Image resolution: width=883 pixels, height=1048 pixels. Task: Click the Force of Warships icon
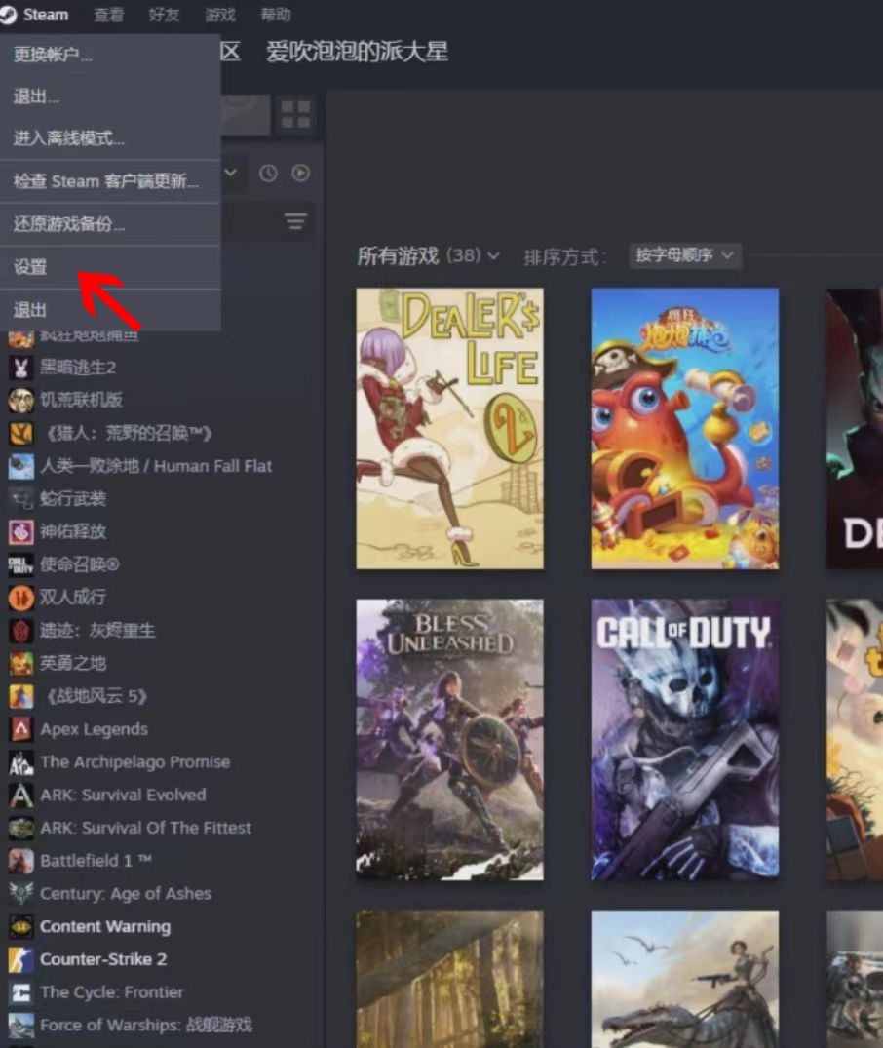tap(20, 1025)
